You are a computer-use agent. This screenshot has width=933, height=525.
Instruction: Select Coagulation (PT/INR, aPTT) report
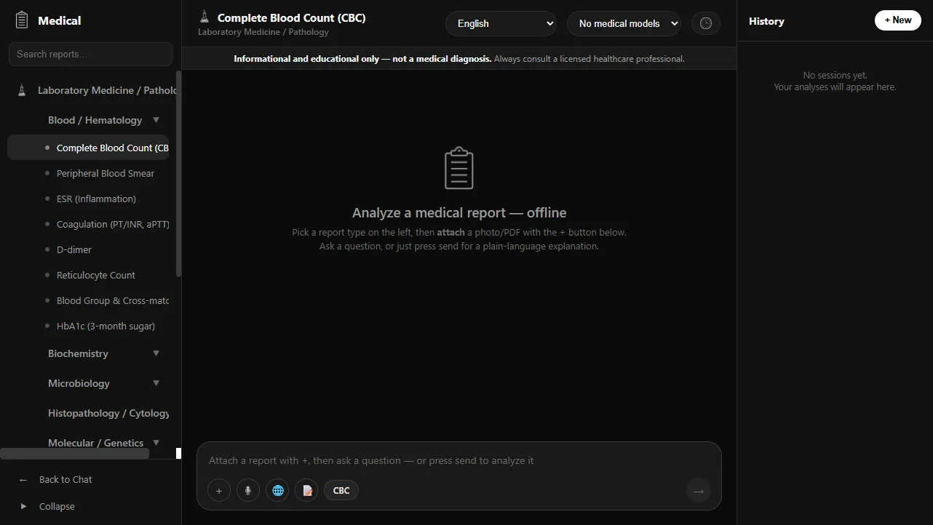88,224
